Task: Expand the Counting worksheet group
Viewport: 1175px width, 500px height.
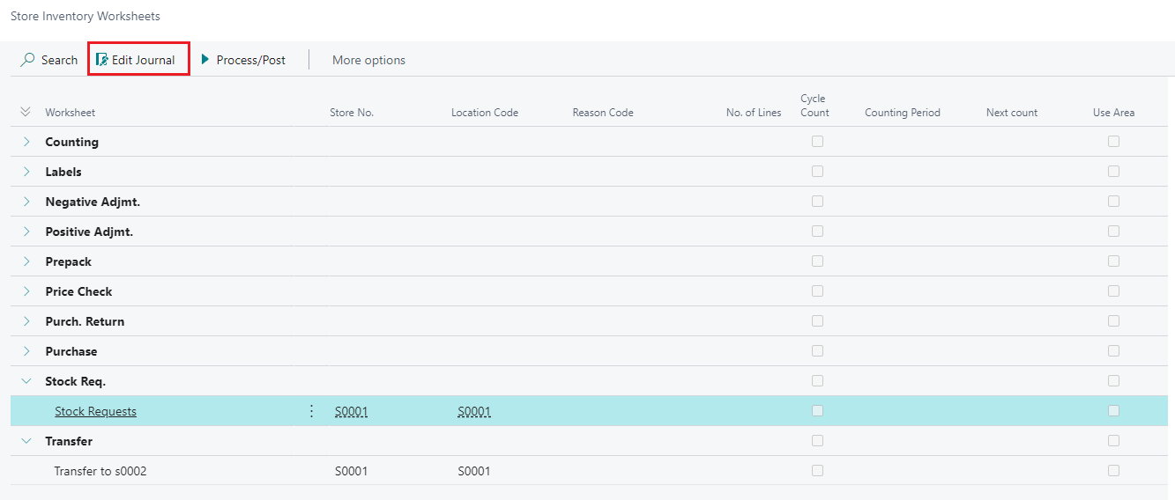Action: [x=26, y=142]
